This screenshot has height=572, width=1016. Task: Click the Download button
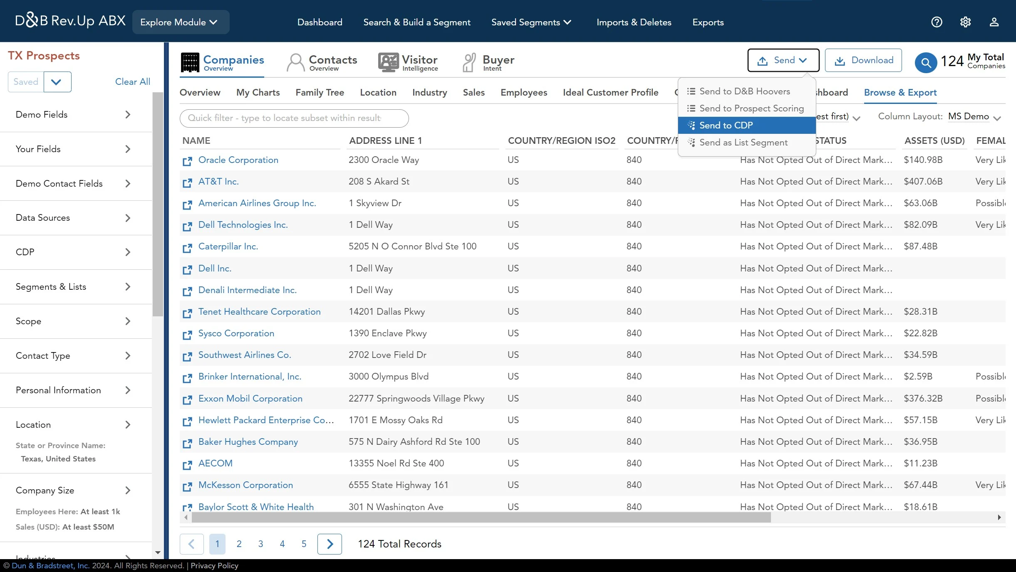(863, 60)
